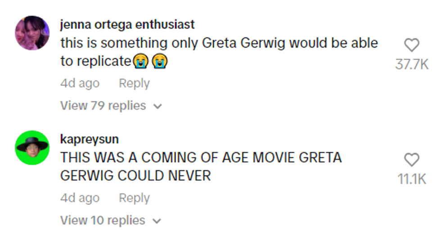
Task: Click the 37.7K like count
Action: pyautogui.click(x=412, y=65)
